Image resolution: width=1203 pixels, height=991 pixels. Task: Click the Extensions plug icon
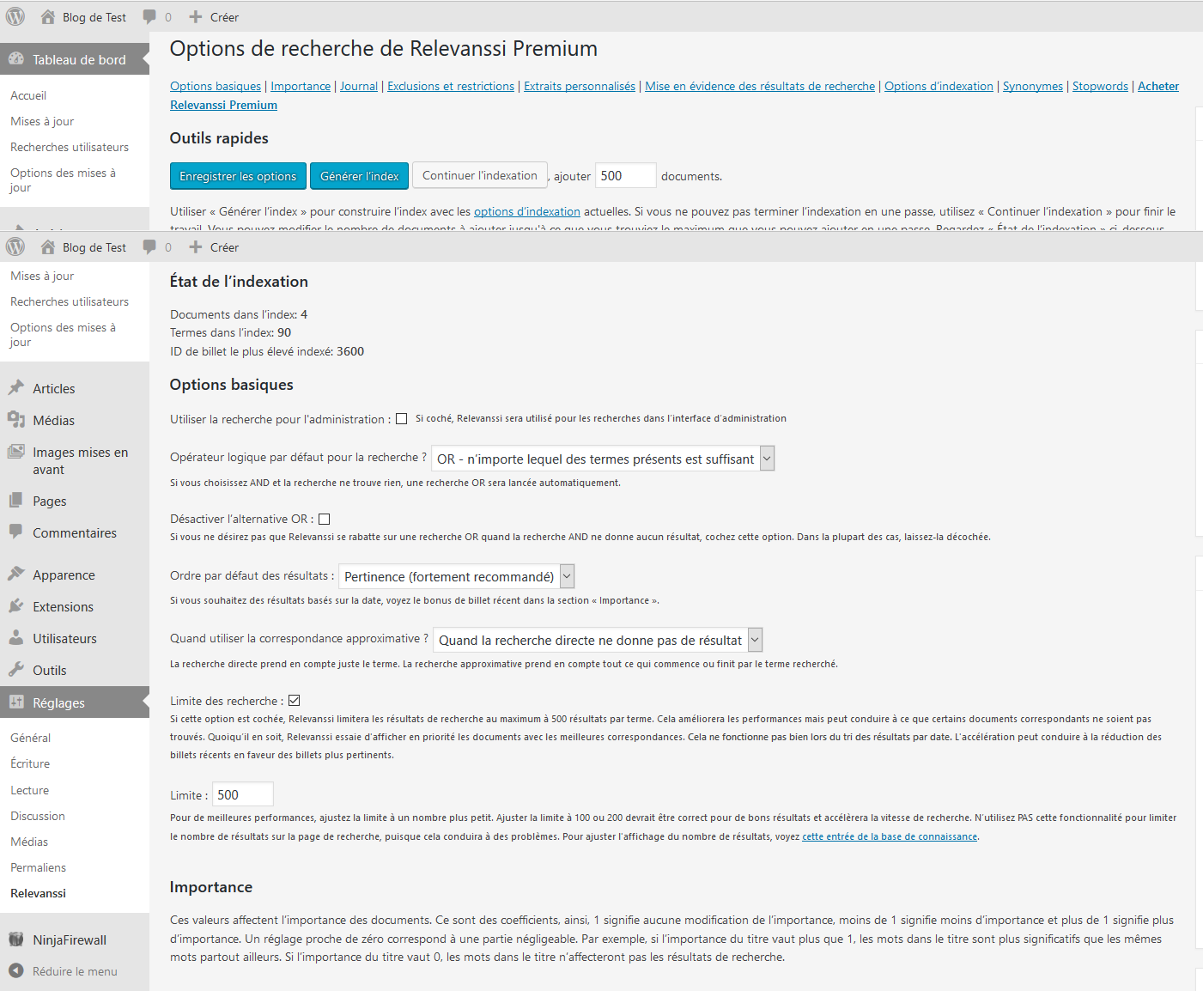click(16, 606)
